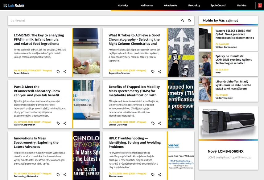
Task: Go to Společnosti section
Action: (218, 5)
